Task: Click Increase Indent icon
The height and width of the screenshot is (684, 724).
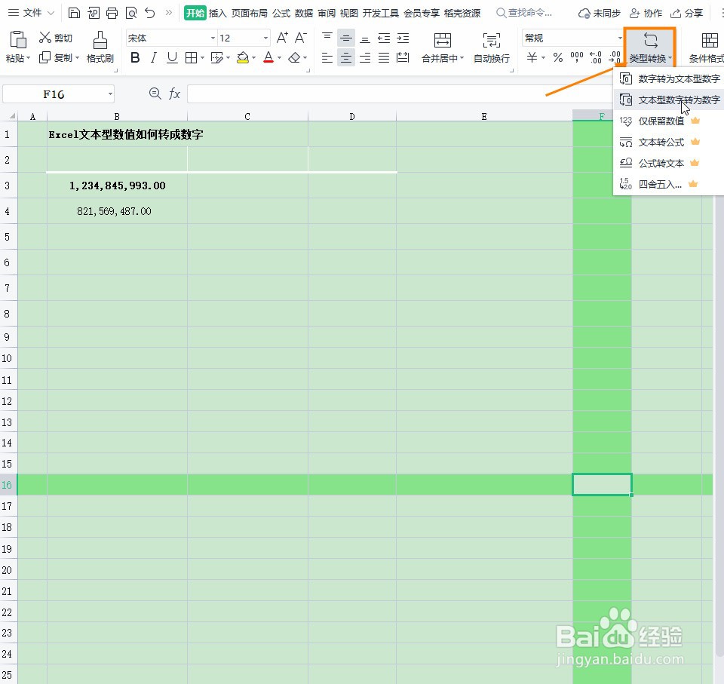Action: tap(403, 38)
